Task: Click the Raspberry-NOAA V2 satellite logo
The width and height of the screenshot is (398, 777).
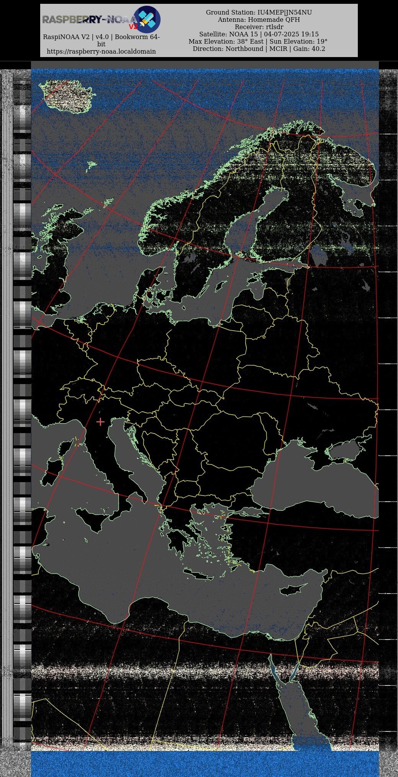Action: click(147, 19)
